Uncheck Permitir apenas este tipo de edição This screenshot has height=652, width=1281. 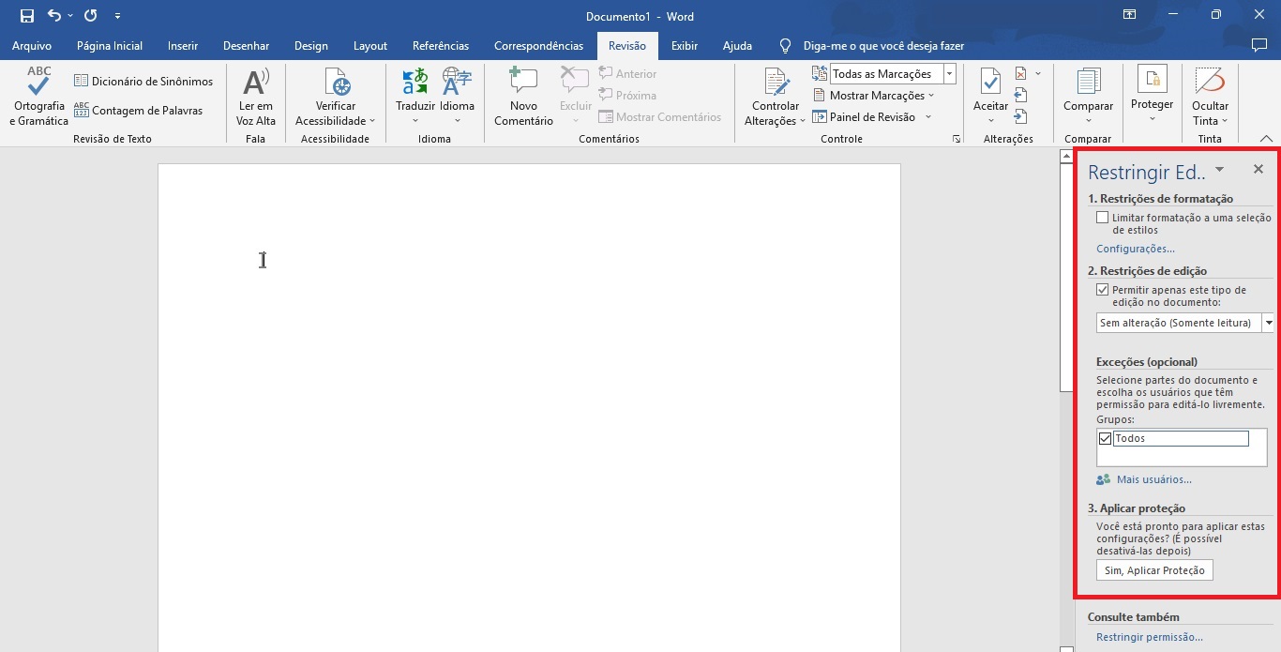click(x=1103, y=291)
